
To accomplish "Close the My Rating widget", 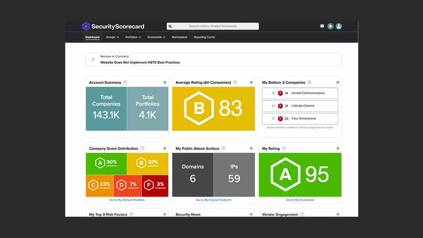I will [338, 148].
